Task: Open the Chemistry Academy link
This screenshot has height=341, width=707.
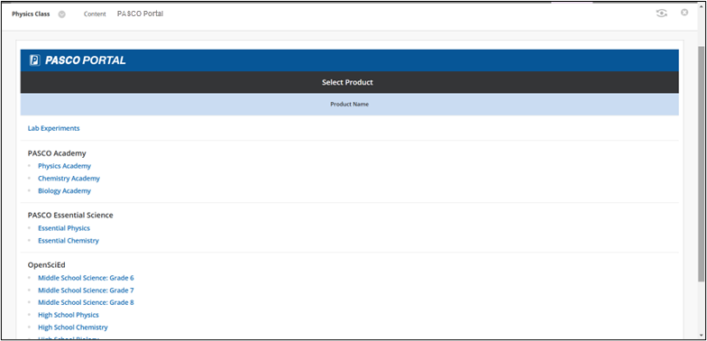Action: (69, 179)
